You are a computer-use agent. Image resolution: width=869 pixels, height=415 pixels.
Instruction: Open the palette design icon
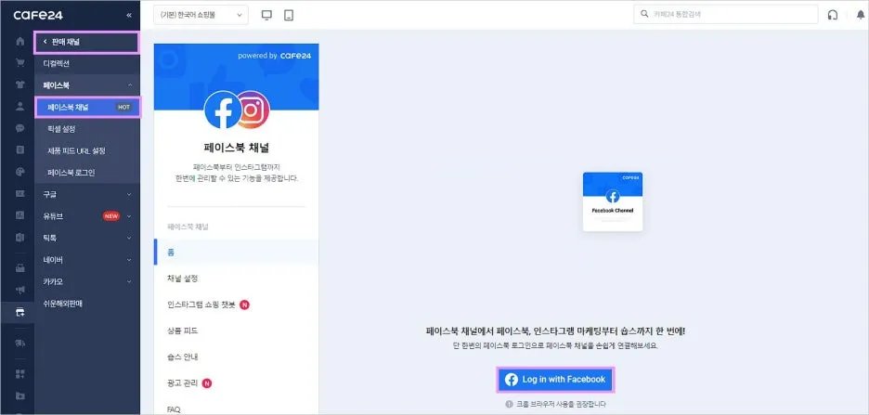[19, 172]
